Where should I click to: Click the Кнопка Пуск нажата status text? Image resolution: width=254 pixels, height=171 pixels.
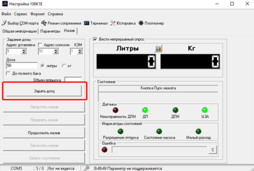158,88
